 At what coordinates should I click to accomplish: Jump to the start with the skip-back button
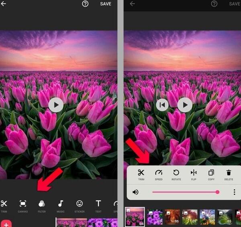[x=162, y=105]
